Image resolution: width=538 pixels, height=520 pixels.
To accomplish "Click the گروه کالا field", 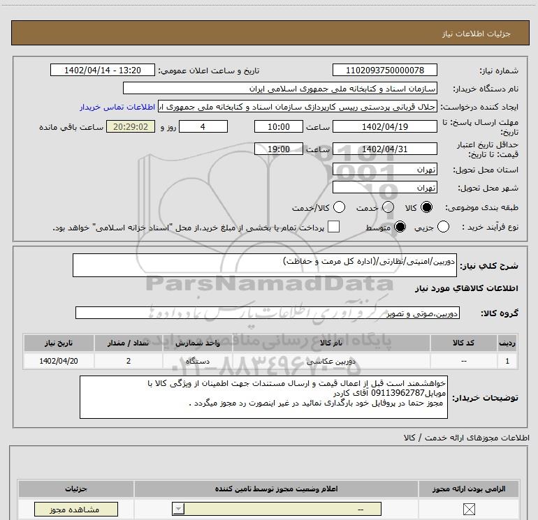I will click(268, 313).
